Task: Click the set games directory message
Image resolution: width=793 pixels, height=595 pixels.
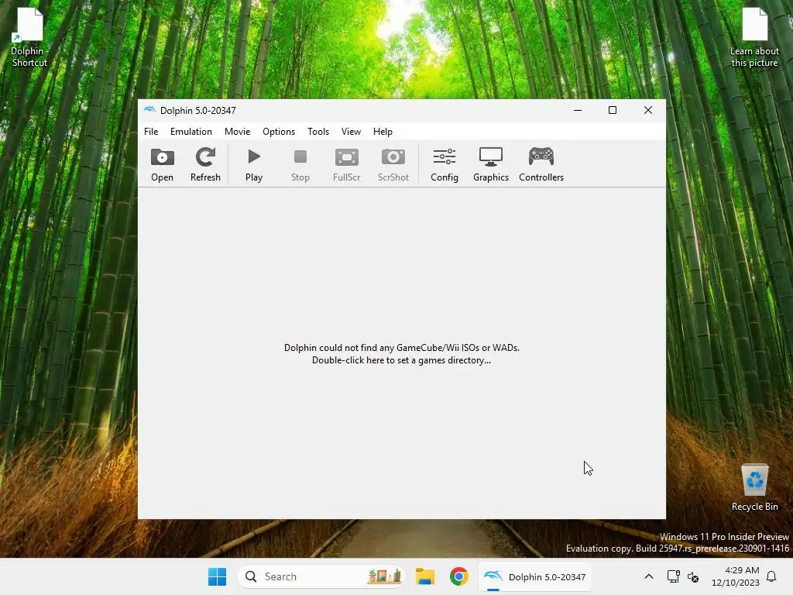Action: pyautogui.click(x=402, y=353)
